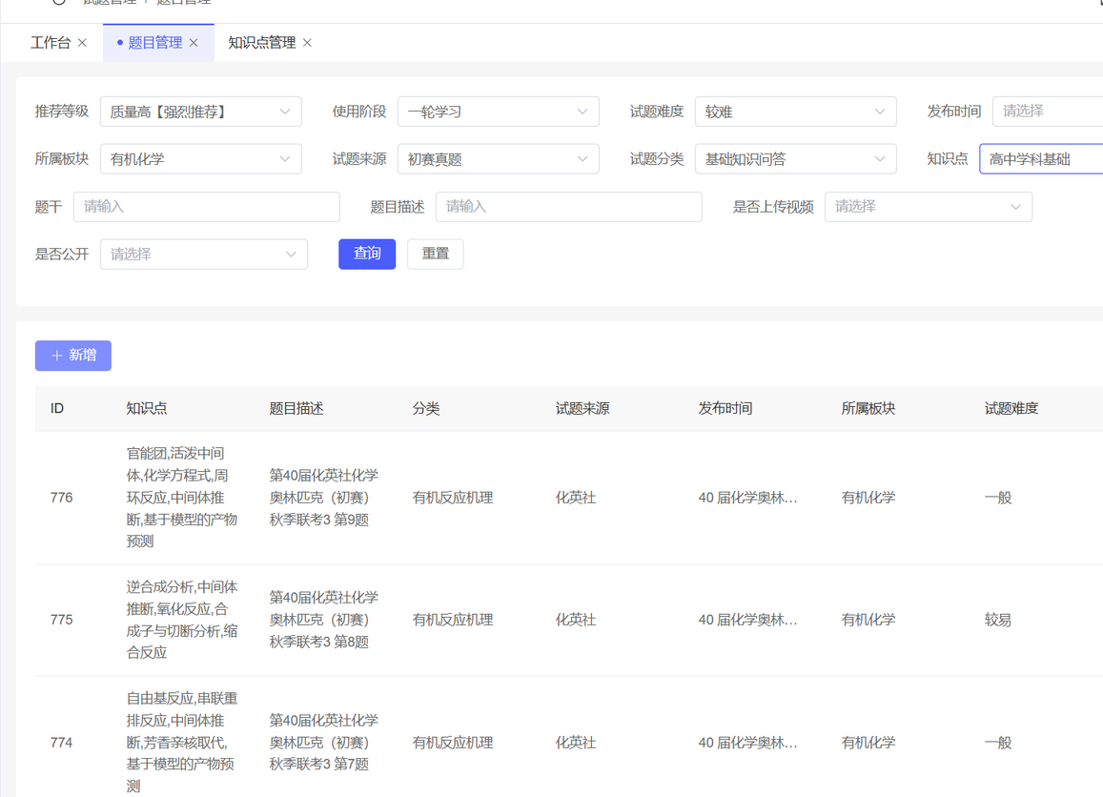Click 化英社 source in row 775

point(576,620)
